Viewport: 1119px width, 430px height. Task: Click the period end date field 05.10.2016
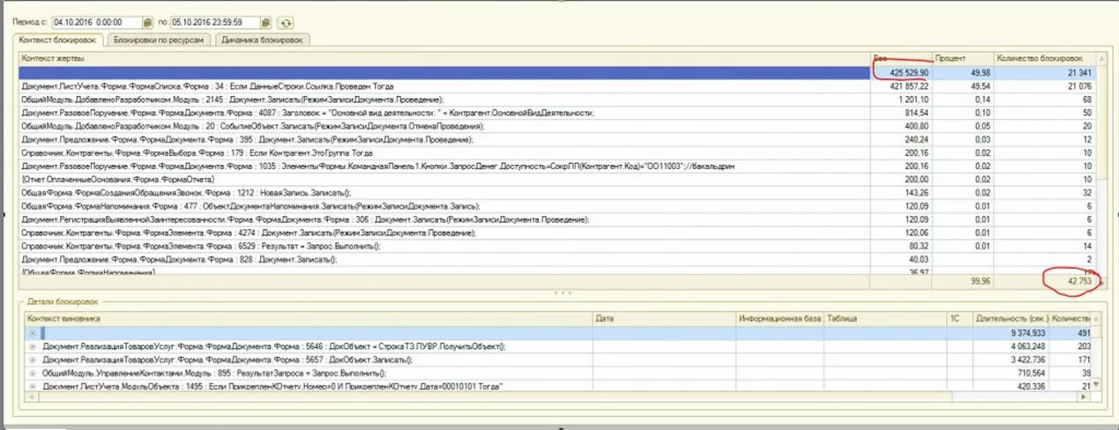tap(216, 22)
